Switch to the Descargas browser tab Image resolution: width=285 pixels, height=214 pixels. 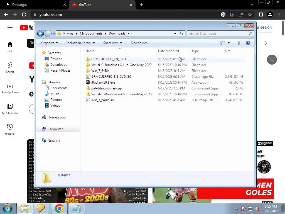(34, 5)
